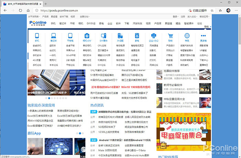Click the 笔记本 laptop category icon
Viewport: 241px width, 158px height.
(53, 36)
